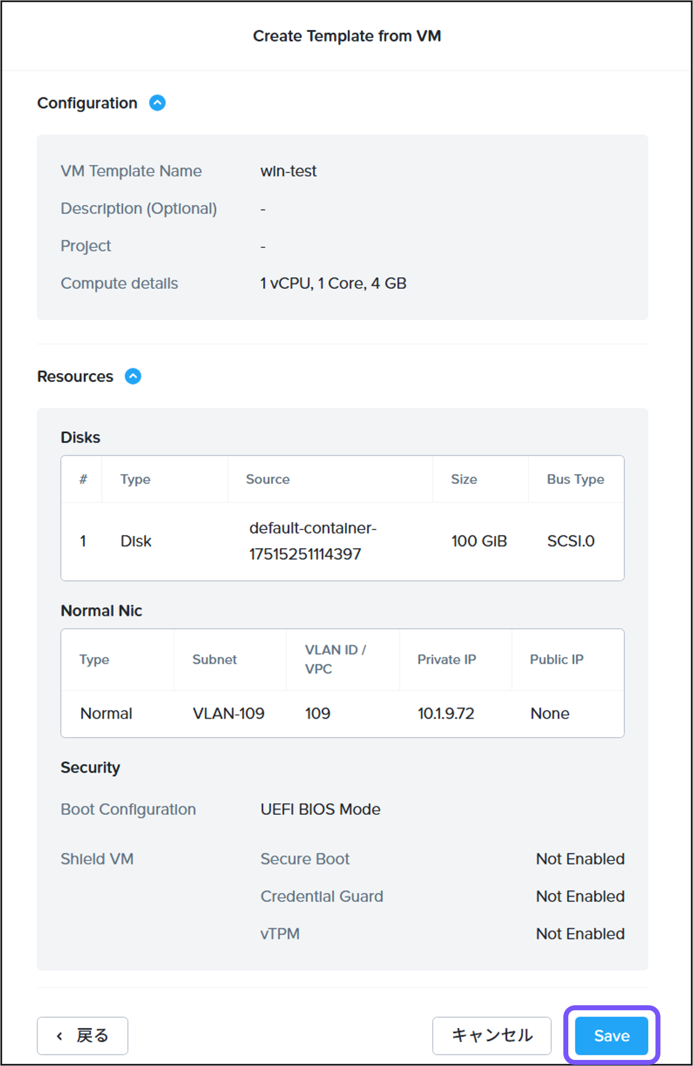The height and width of the screenshot is (1066, 693).
Task: Click the Normal Nic type cell
Action: (x=106, y=713)
